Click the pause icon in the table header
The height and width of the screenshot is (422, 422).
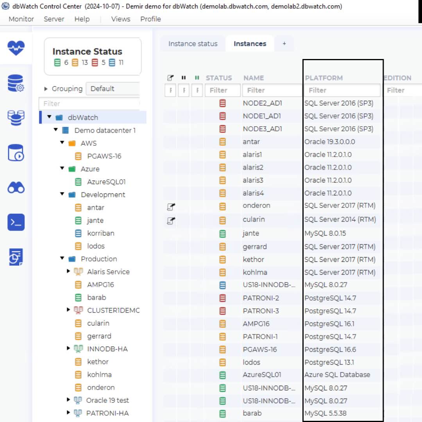coord(184,77)
